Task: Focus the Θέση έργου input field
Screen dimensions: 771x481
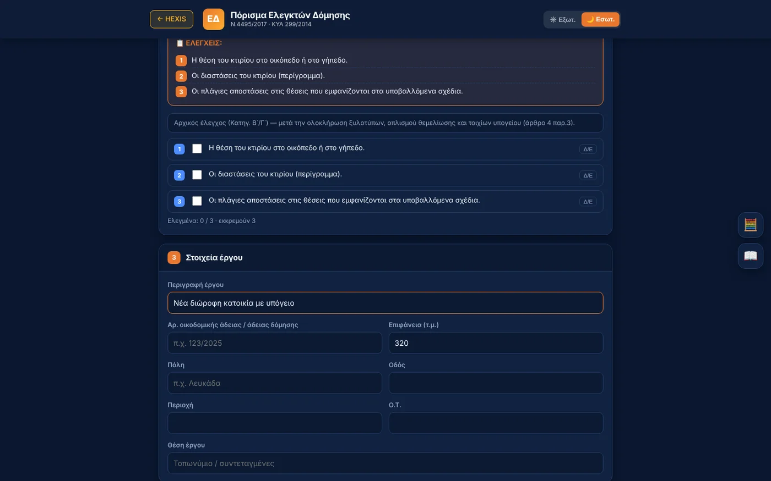Action: tap(385, 463)
